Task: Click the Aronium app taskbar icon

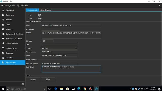Action: 96,89
